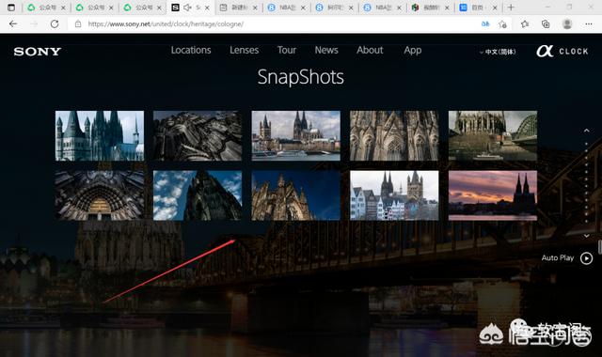This screenshot has width=602, height=357.
Task: Open riverside skyline with boats snapshot
Action: tap(296, 135)
